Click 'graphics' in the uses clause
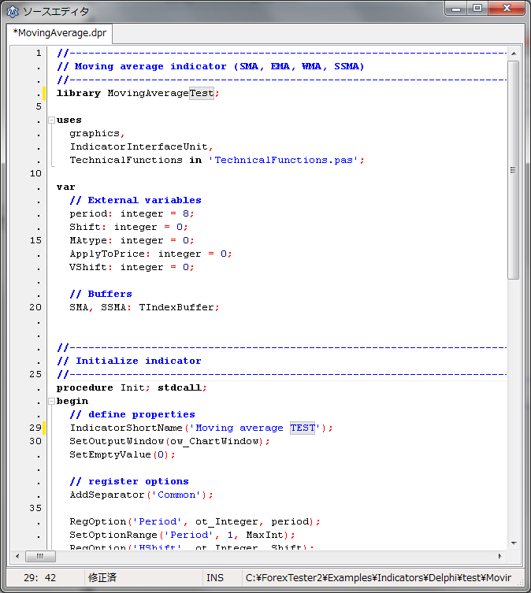Viewport: 531px width, 593px height. [95, 134]
